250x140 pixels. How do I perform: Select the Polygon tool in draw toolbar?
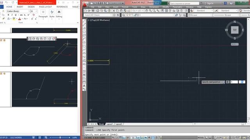tap(84, 32)
